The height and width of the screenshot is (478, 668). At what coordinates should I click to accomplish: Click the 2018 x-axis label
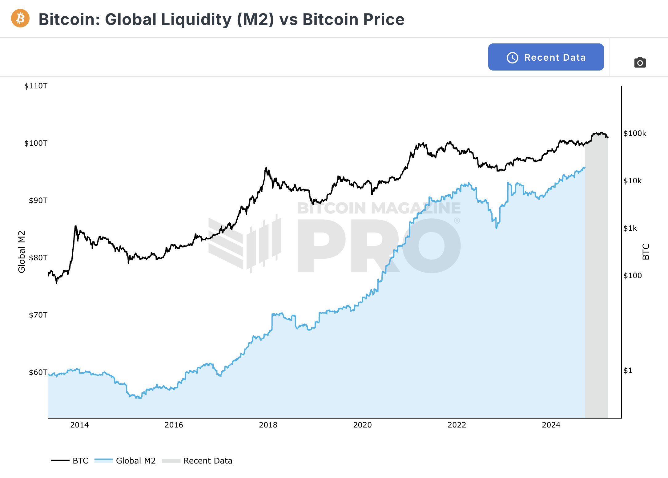[x=268, y=425]
